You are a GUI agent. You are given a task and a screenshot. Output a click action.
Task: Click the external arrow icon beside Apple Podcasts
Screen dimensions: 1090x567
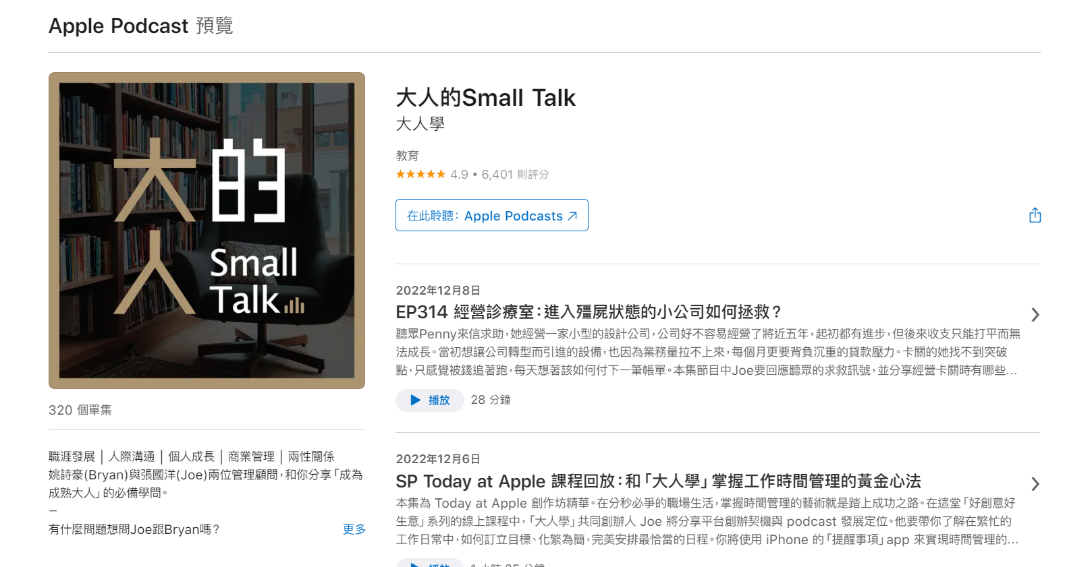pos(572,216)
